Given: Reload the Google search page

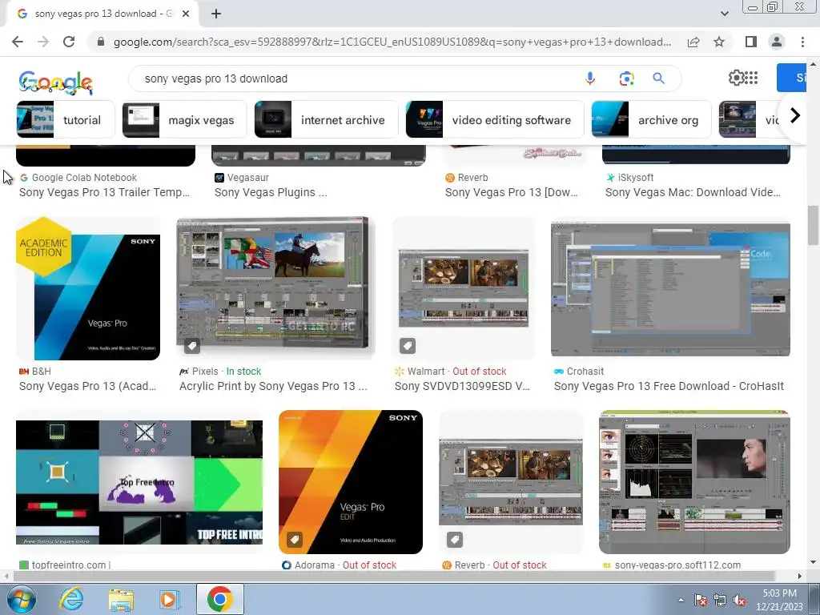Looking at the screenshot, I should pyautogui.click(x=69, y=42).
